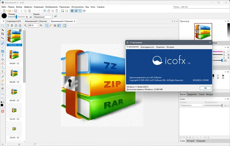Open dropdown arrow beside open folder icon

point(13,11)
